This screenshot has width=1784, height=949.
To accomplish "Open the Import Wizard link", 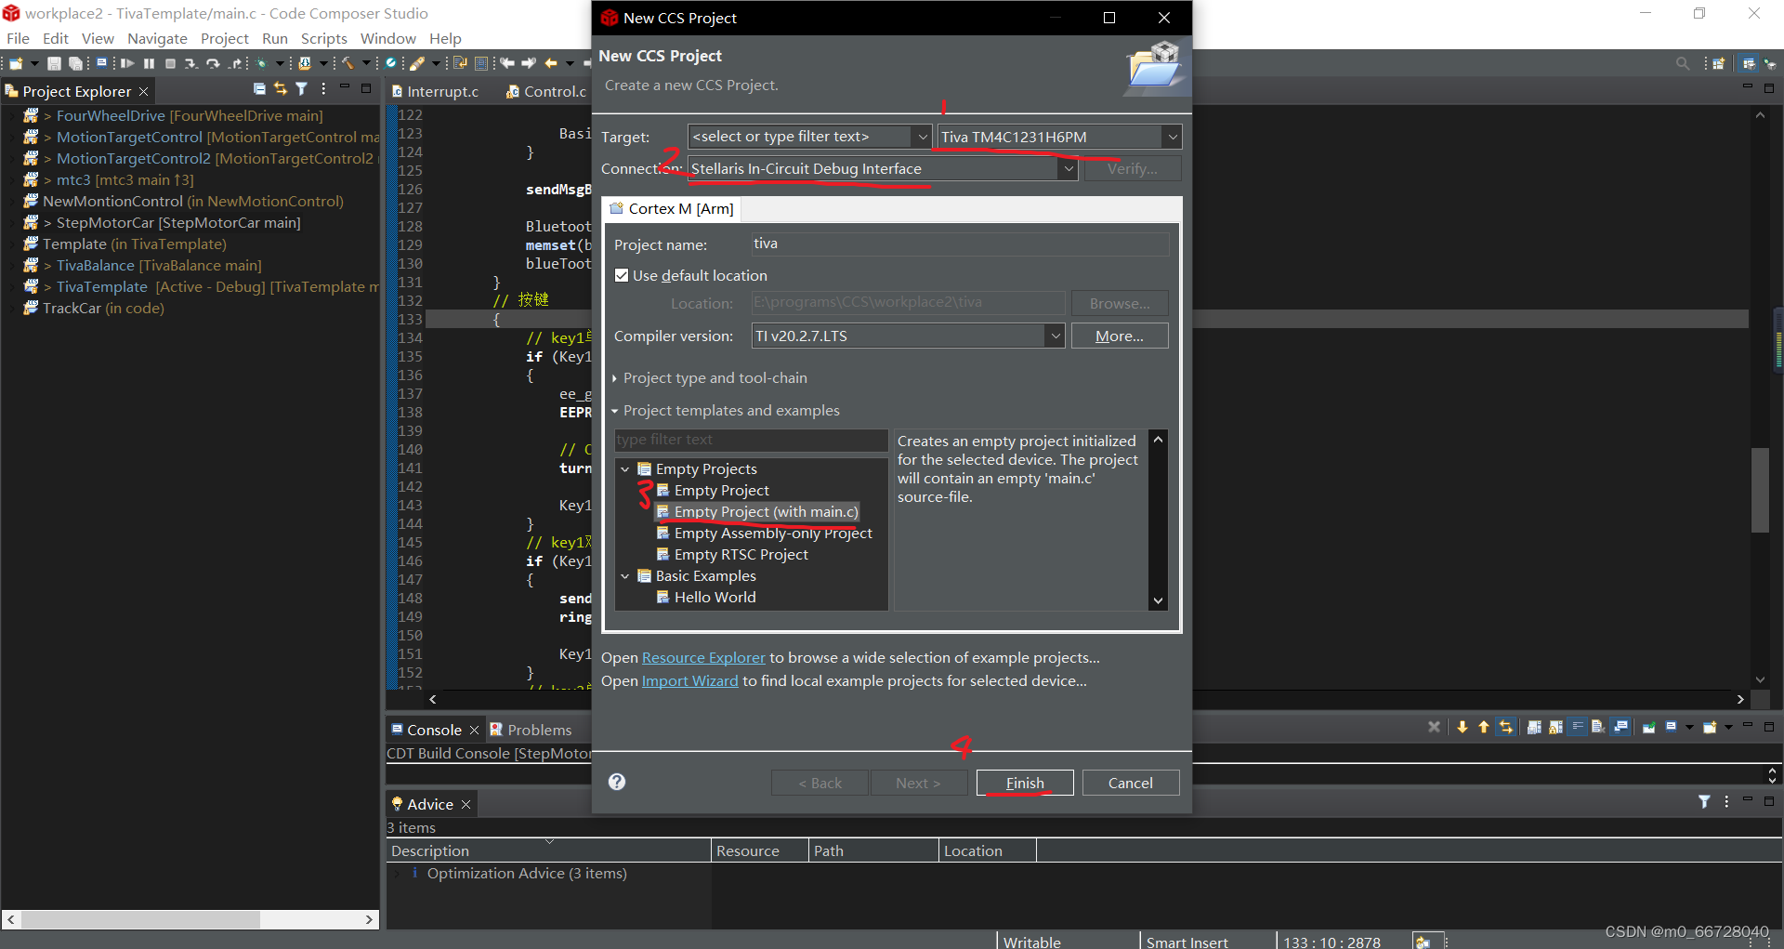I will point(689,680).
